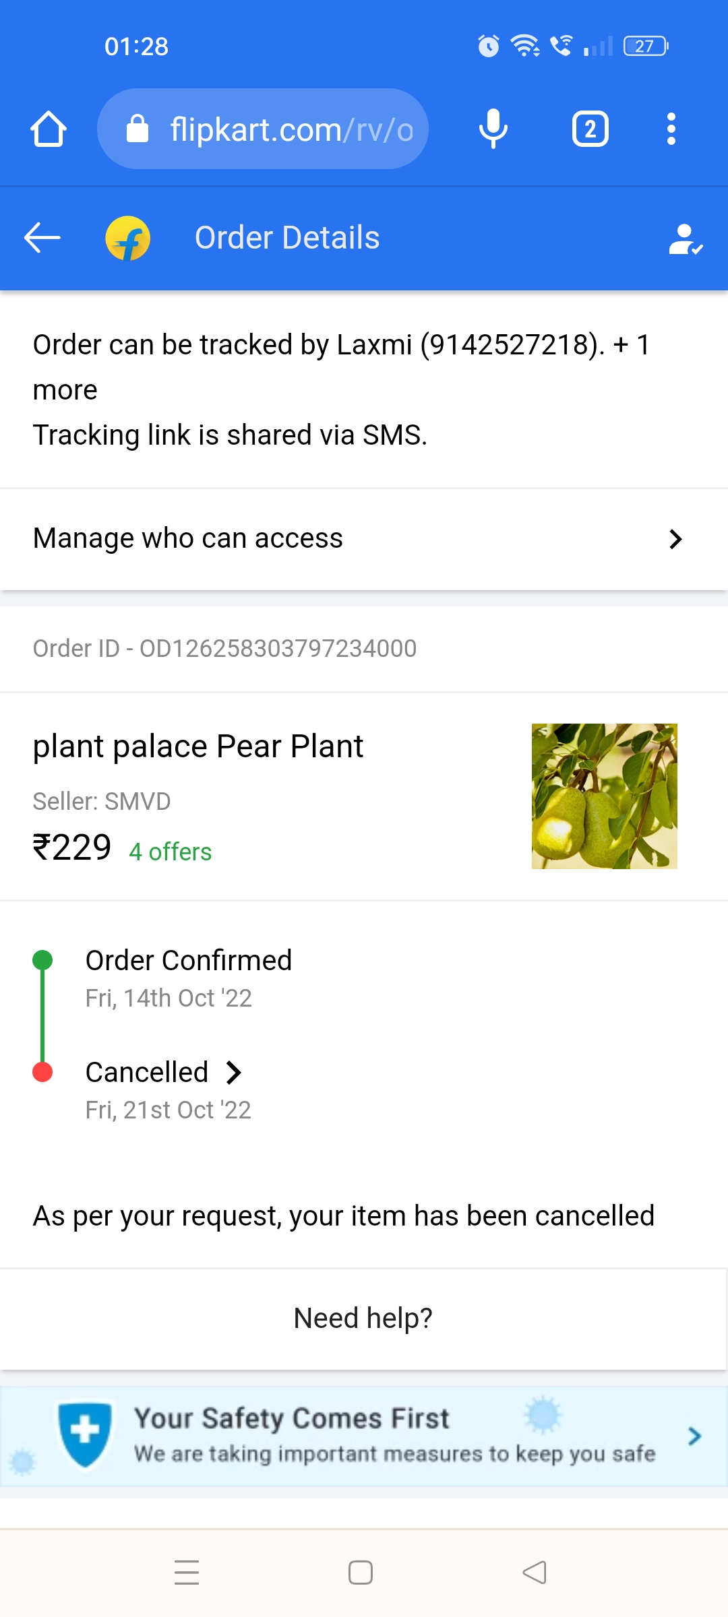The width and height of the screenshot is (728, 1617).
Task: Expand the Cancelled status details chevron
Action: (x=233, y=1073)
